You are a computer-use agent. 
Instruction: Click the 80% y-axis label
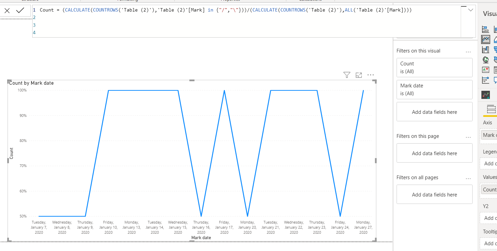(22, 141)
